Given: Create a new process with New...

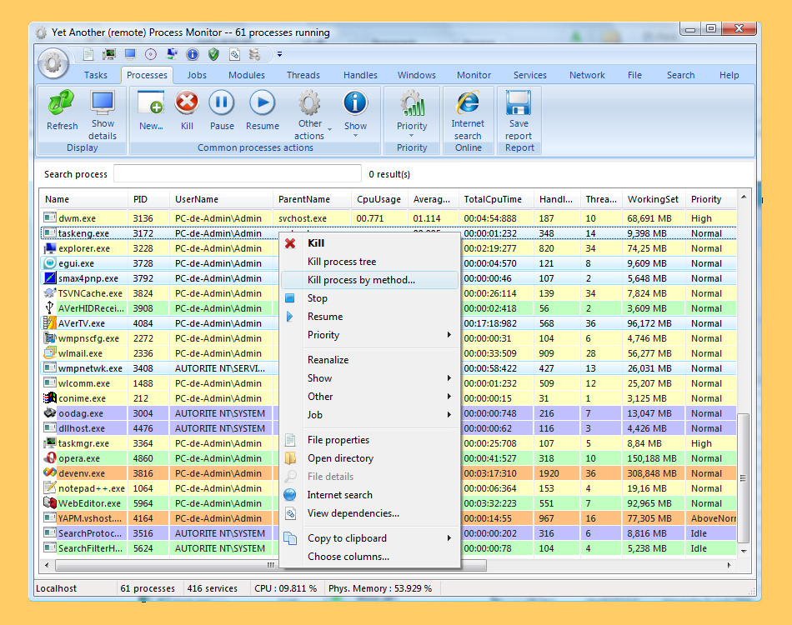Looking at the screenshot, I should [151, 110].
